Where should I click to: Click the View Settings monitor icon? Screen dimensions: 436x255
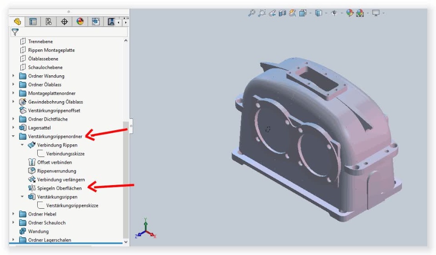pyautogui.click(x=376, y=13)
